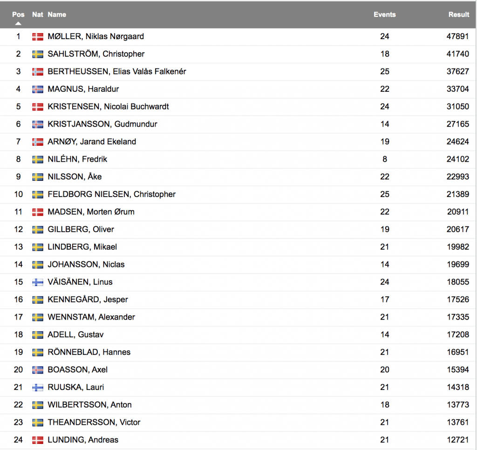Click the Swedish flag next to SAHLSTRÖM, Christopher
The height and width of the screenshot is (450, 477).
pyautogui.click(x=38, y=54)
